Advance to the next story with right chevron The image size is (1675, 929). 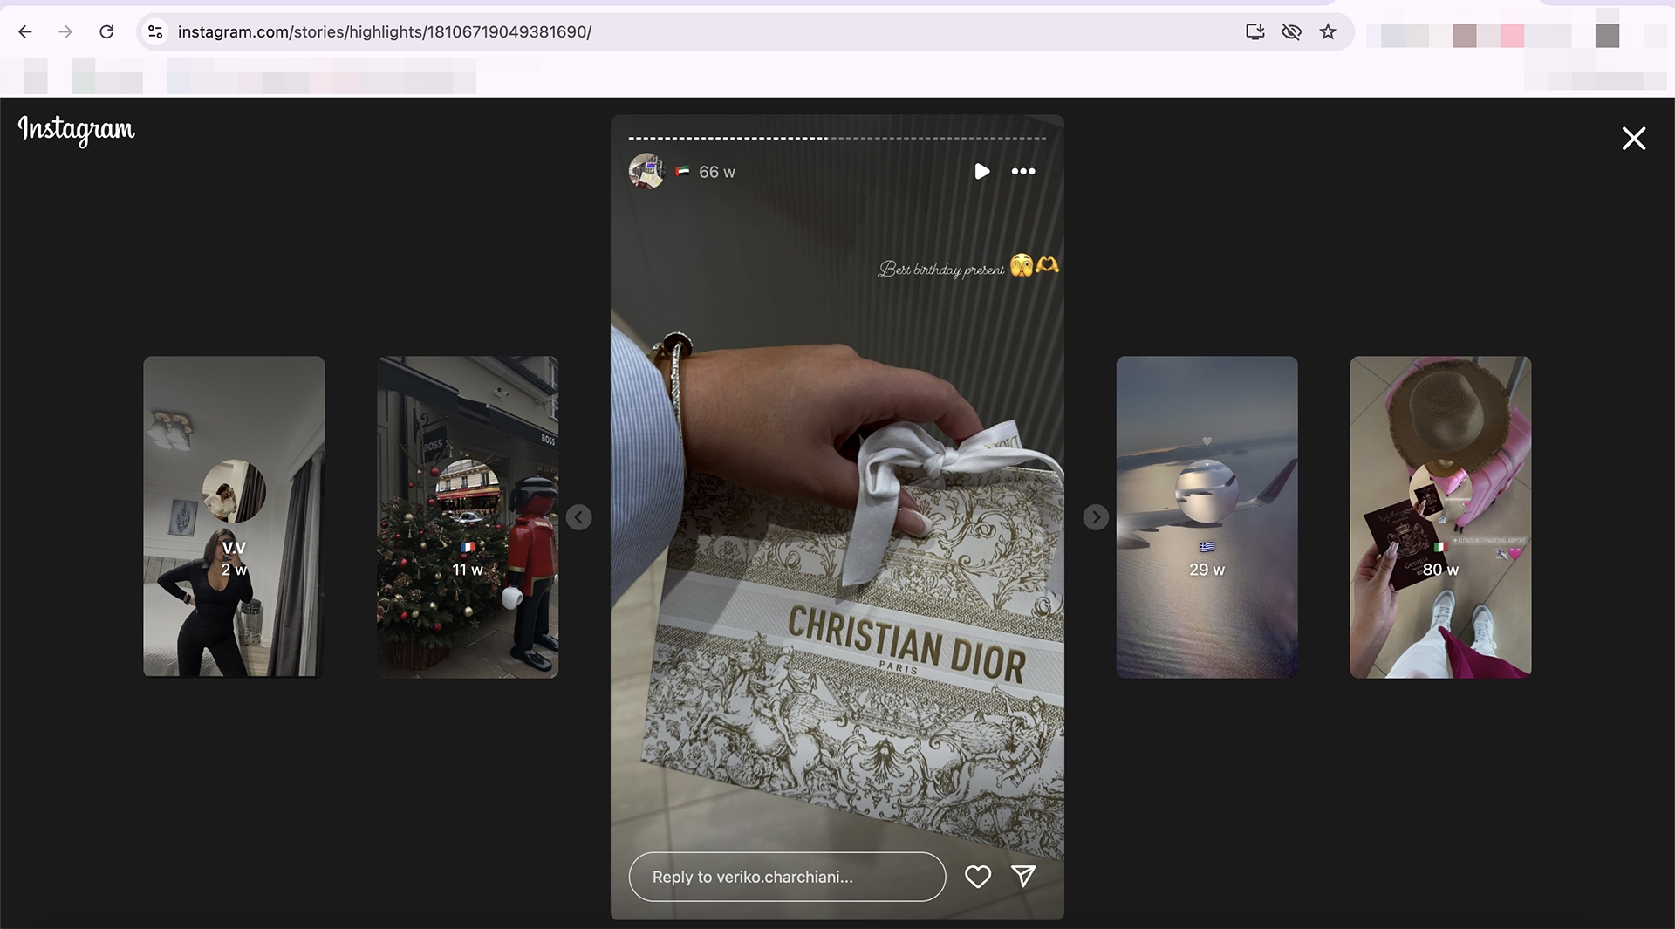click(1096, 517)
